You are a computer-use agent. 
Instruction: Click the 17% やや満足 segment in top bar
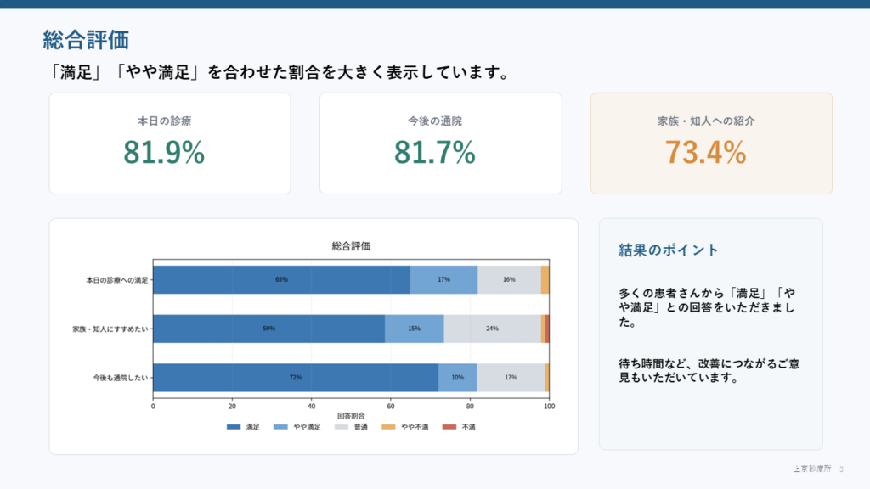tap(443, 280)
